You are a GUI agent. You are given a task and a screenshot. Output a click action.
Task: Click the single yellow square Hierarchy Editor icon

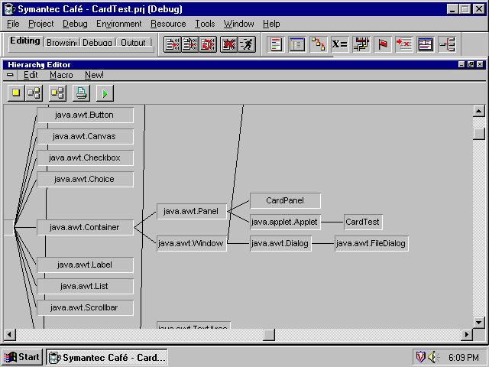(x=16, y=93)
